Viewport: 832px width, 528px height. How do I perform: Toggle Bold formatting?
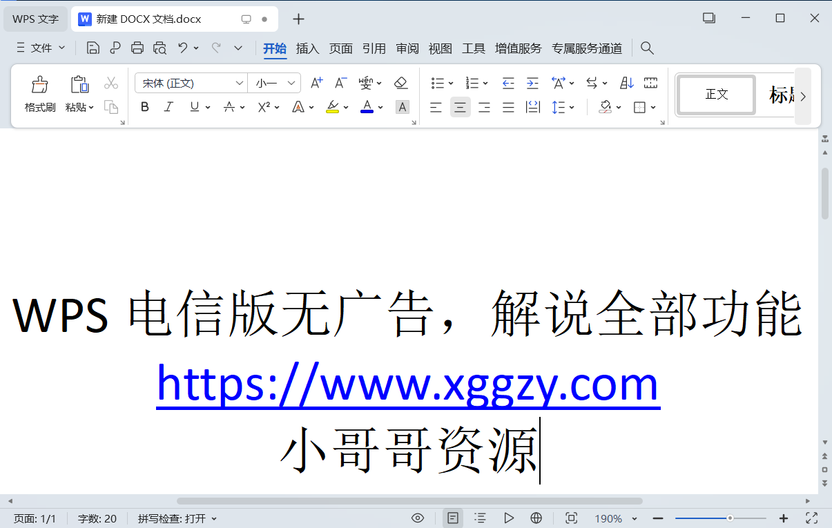[145, 107]
